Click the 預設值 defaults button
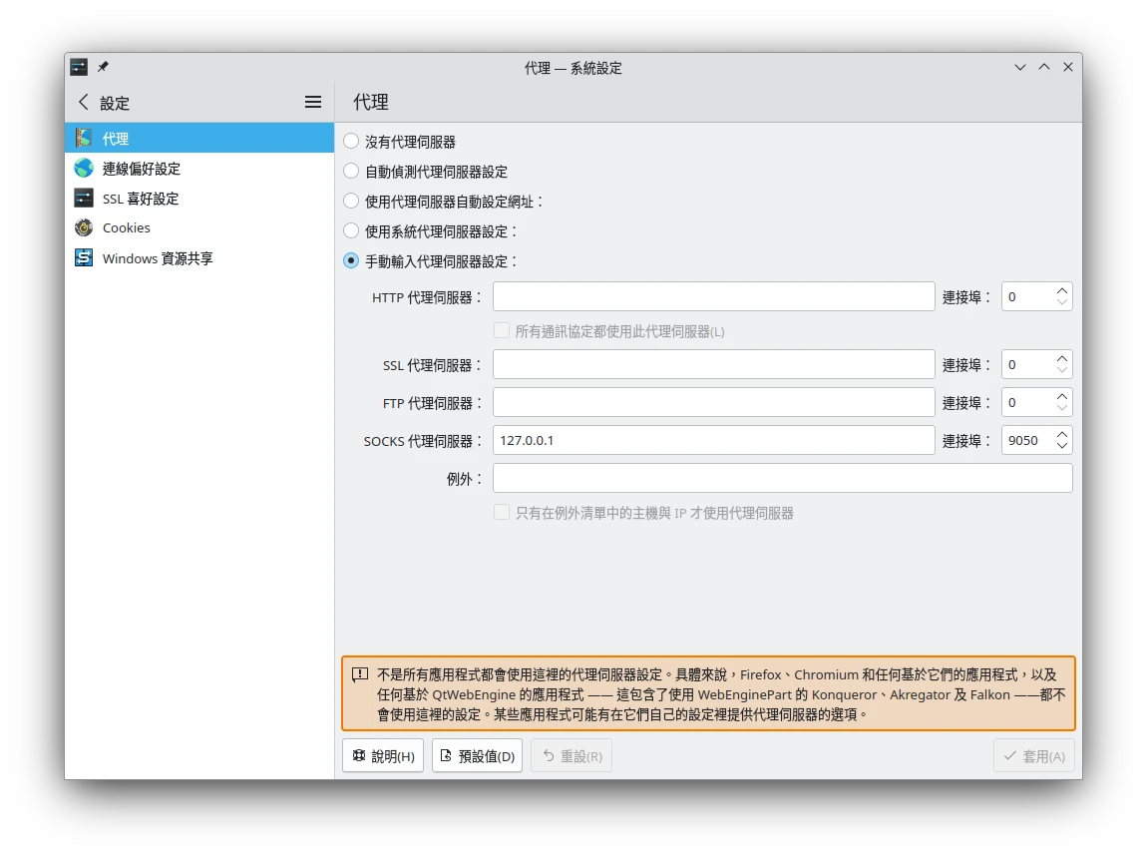 pyautogui.click(x=477, y=756)
